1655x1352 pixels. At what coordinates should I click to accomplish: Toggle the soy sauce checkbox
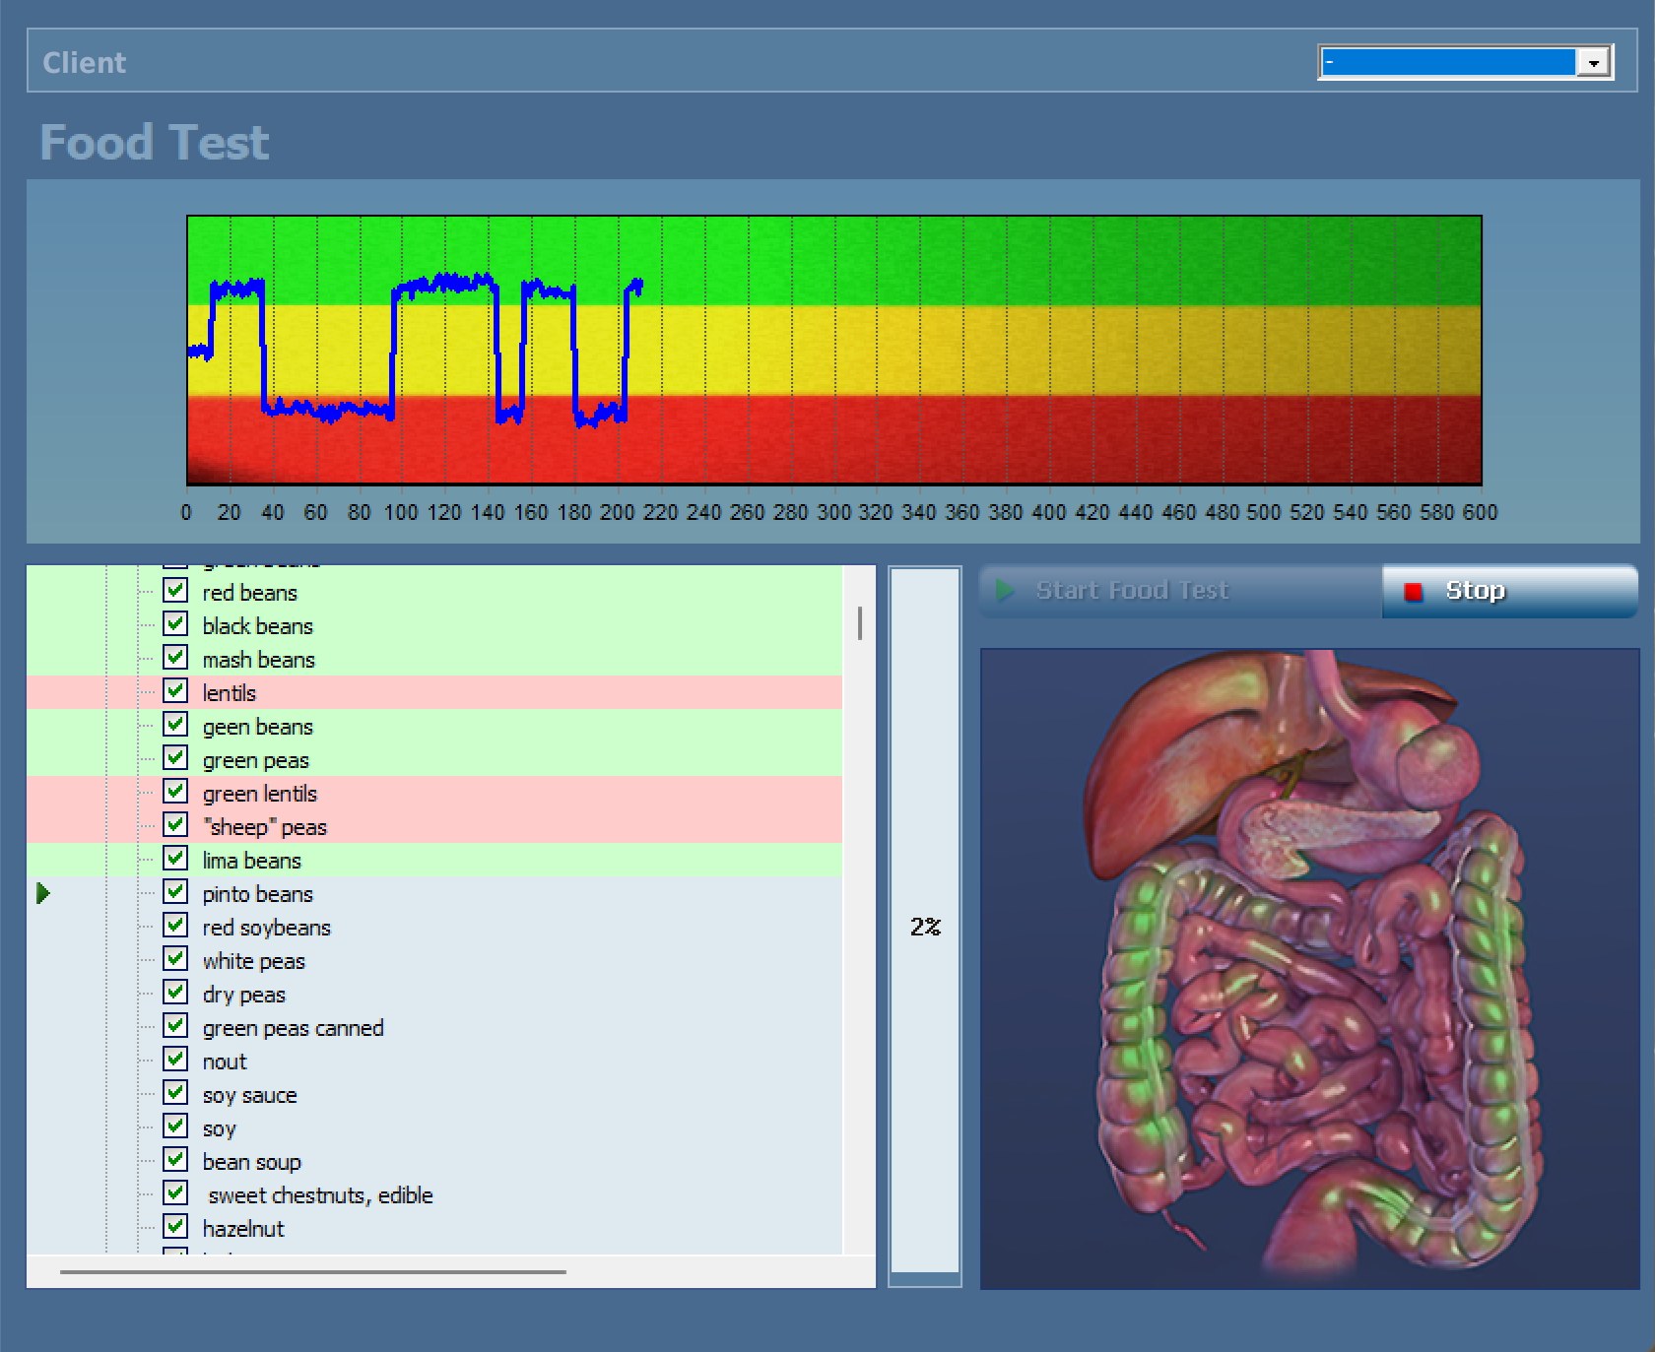pos(175,1093)
